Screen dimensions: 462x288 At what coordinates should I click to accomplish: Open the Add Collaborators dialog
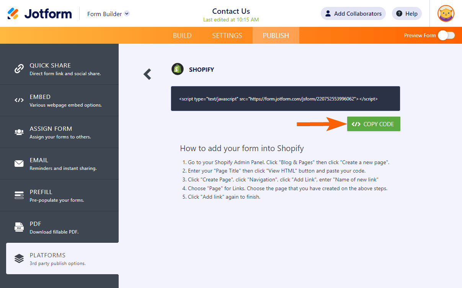point(353,13)
